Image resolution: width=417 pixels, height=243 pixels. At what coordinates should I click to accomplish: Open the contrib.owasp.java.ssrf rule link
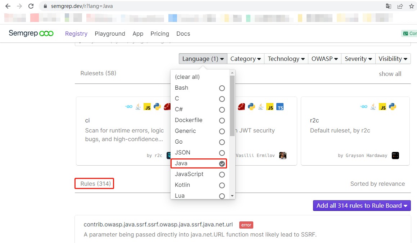pos(158,224)
